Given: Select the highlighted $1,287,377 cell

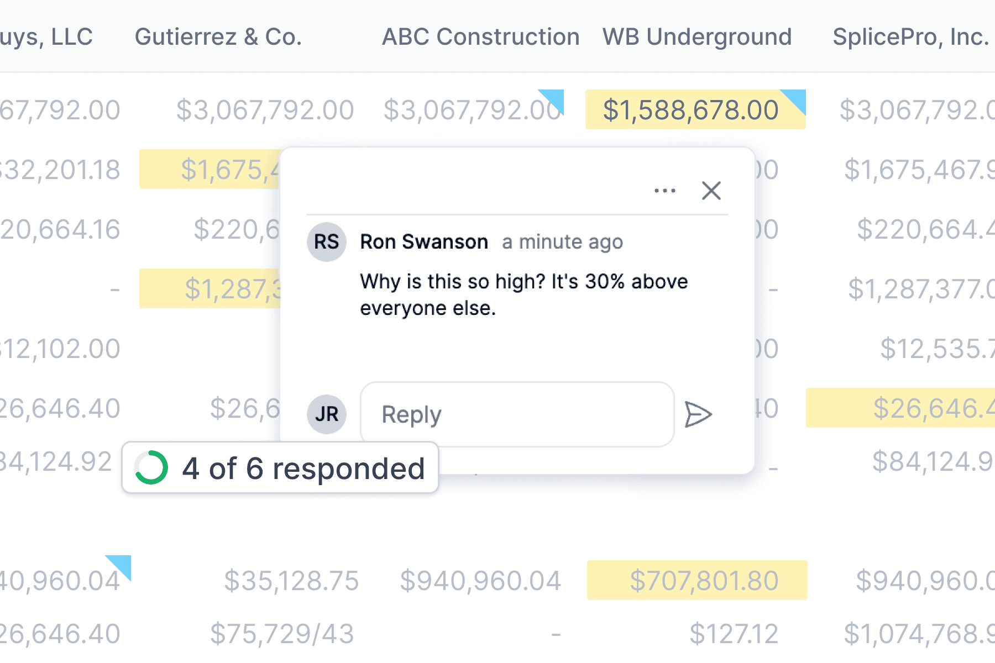Looking at the screenshot, I should [210, 288].
